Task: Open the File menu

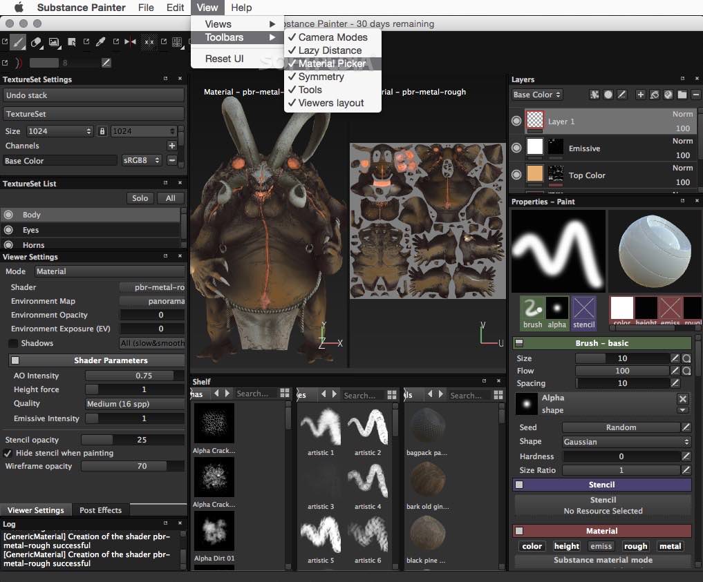Action: pyautogui.click(x=146, y=8)
